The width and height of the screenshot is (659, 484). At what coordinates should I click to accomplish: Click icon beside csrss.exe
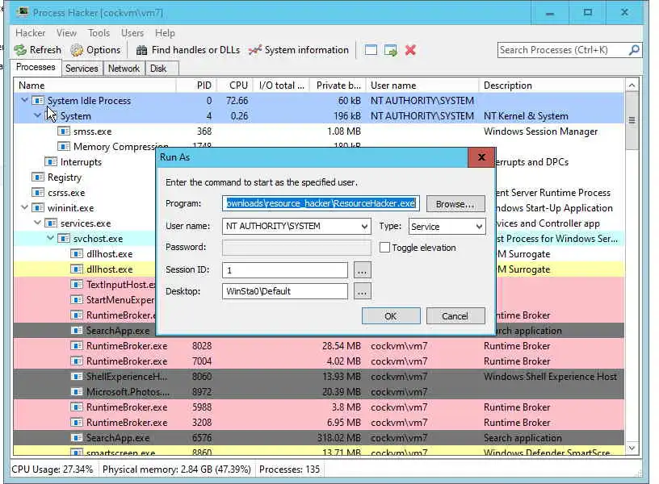(38, 192)
